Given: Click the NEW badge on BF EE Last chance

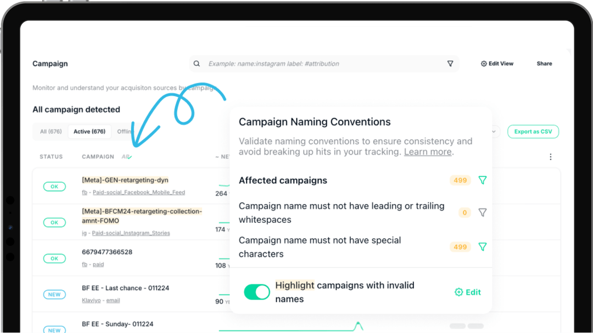Looking at the screenshot, I should point(54,294).
